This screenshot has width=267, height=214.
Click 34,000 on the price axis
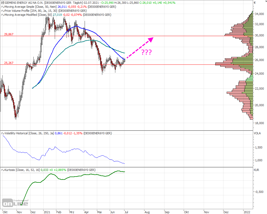click(259, 14)
